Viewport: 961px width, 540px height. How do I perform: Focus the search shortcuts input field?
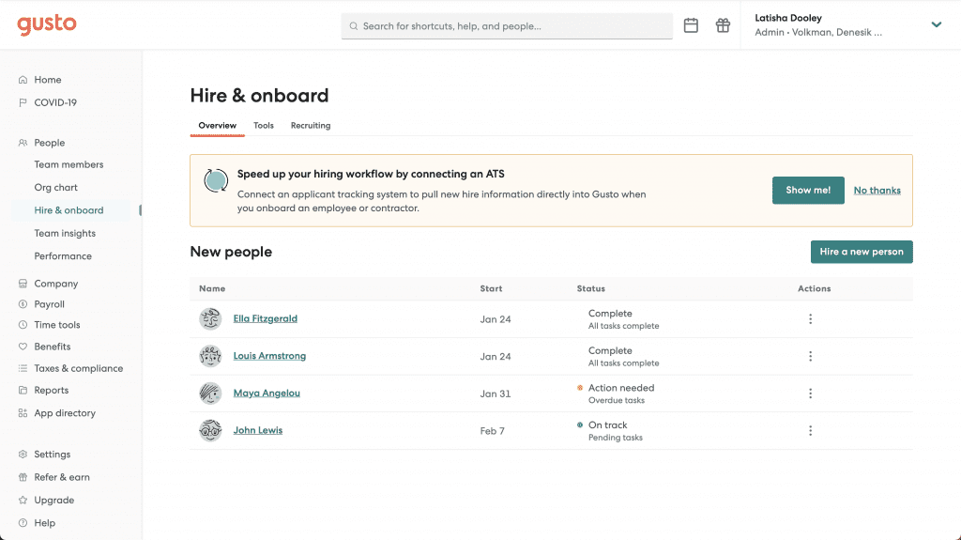[507, 25]
